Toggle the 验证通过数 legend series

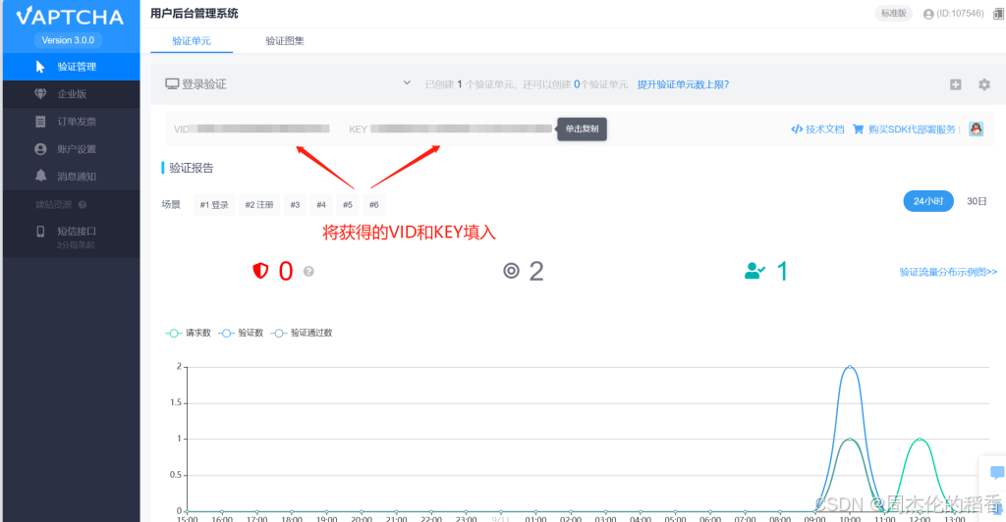click(302, 333)
